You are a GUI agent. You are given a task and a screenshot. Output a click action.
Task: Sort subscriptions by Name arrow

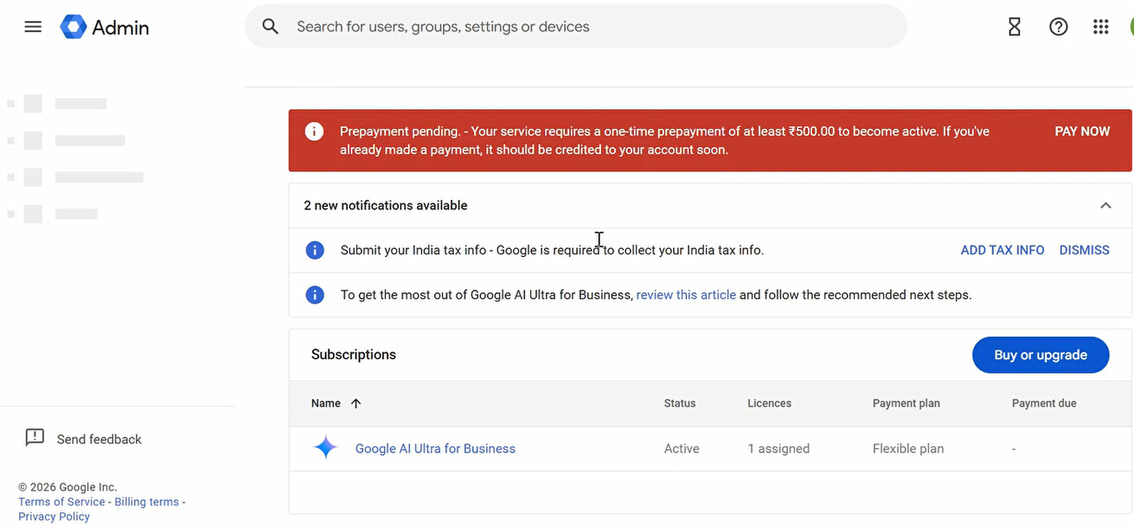click(x=356, y=403)
